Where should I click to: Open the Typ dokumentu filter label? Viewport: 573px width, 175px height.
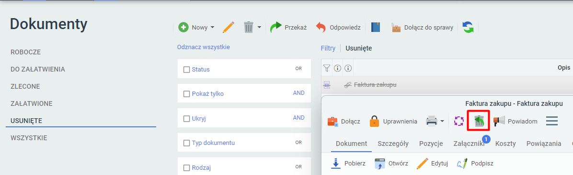point(213,143)
